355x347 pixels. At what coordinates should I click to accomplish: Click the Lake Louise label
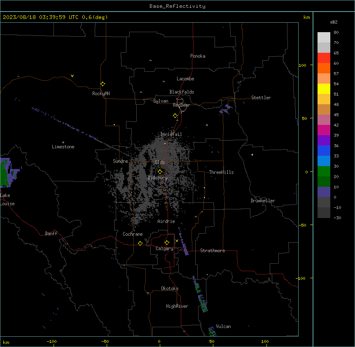click(x=7, y=199)
